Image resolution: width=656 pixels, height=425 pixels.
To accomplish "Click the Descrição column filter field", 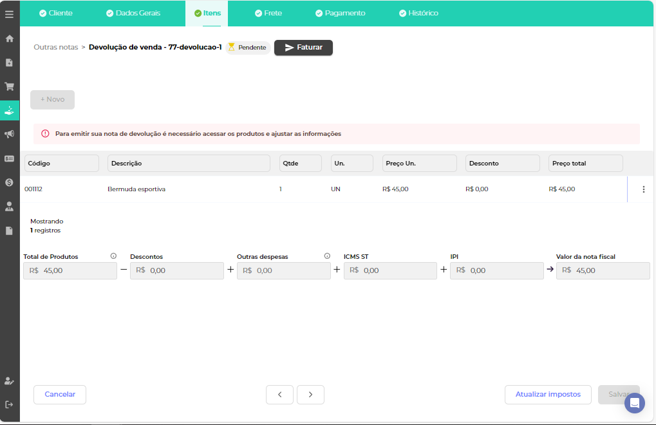I will click(189, 164).
